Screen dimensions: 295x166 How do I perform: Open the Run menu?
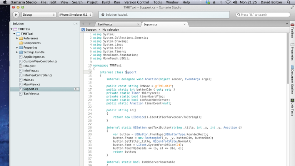click(117, 2)
